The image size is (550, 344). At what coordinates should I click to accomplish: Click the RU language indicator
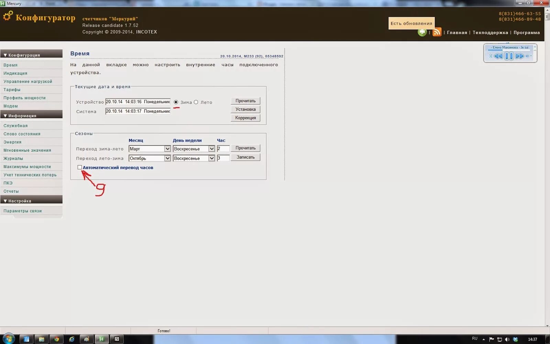pos(475,339)
